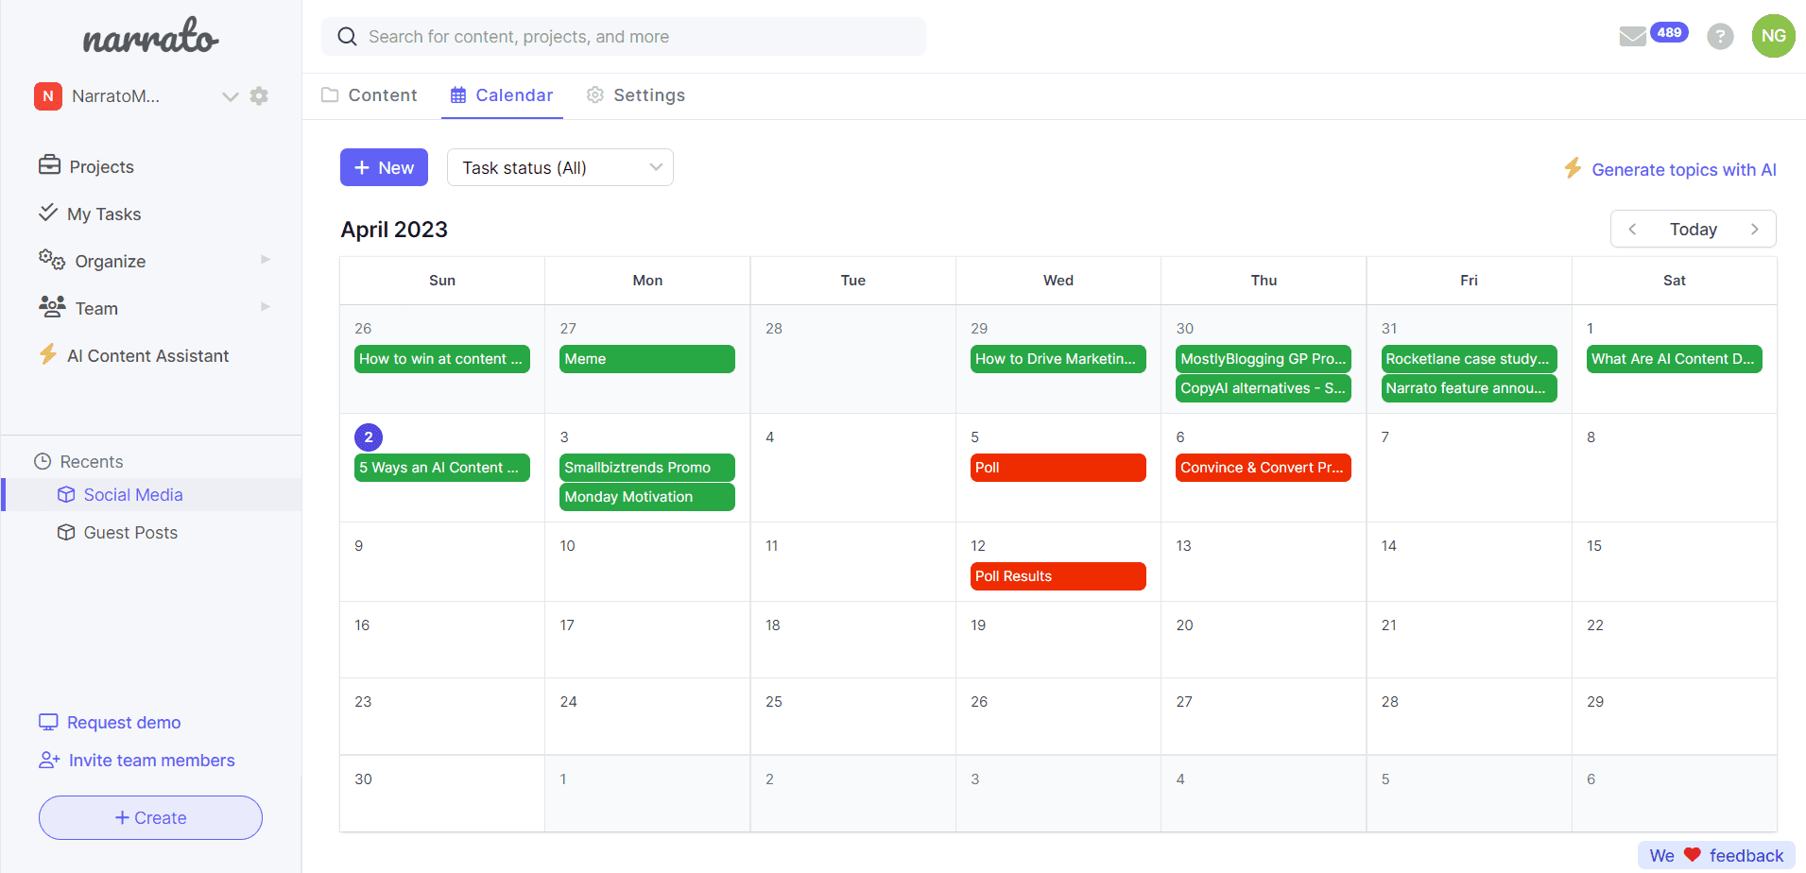This screenshot has height=873, width=1806.
Task: Click the Projects briefcase icon
Action: [x=49, y=165]
